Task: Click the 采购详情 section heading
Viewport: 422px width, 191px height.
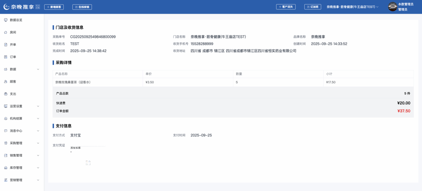Action: click(x=64, y=63)
